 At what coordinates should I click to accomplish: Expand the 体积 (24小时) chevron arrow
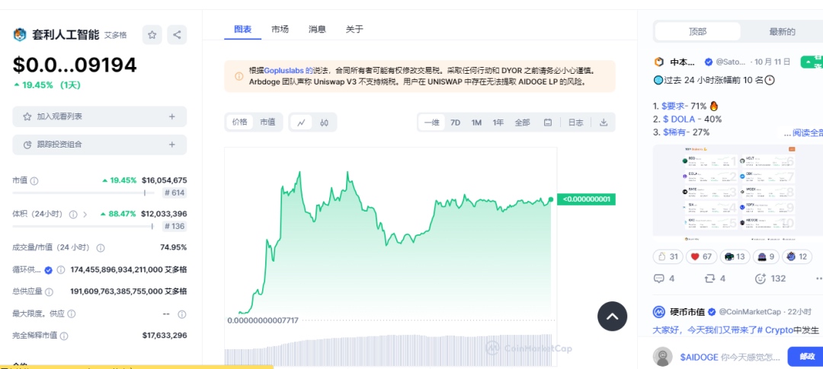[85, 215]
